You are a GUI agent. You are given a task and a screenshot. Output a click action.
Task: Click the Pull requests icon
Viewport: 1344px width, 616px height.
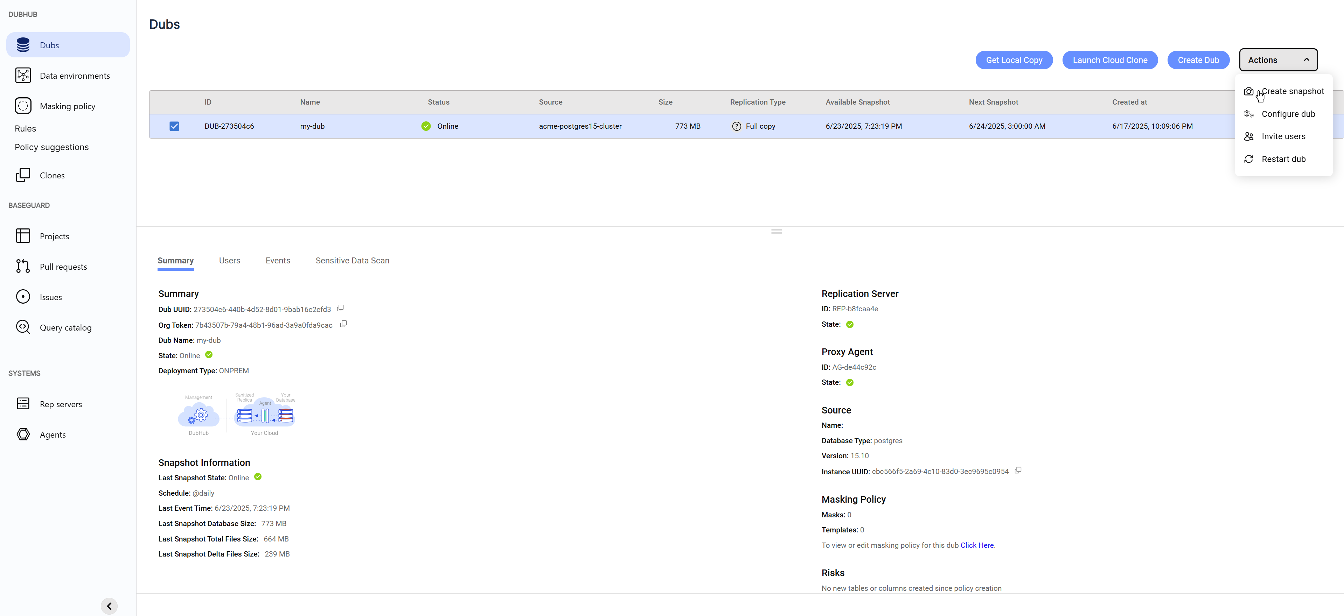click(23, 266)
